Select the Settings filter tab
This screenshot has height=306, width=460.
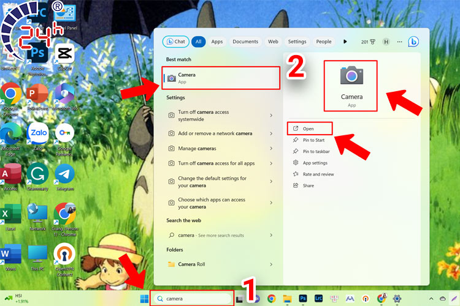click(297, 42)
